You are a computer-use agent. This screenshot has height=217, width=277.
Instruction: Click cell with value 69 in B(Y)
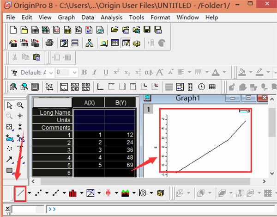coord(120,165)
